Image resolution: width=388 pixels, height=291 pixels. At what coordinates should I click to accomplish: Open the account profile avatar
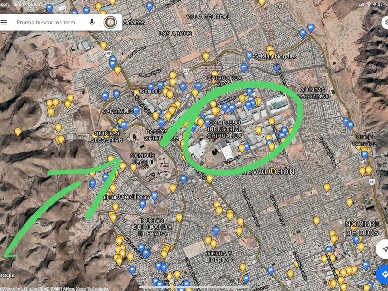pyautogui.click(x=110, y=23)
